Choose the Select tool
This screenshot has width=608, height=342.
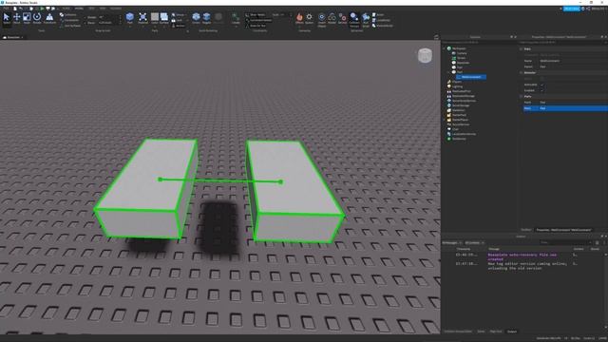(x=7, y=18)
